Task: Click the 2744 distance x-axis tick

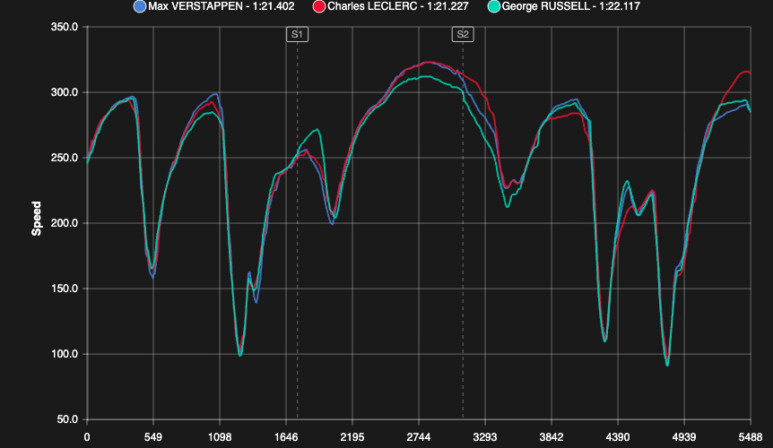Action: click(419, 437)
